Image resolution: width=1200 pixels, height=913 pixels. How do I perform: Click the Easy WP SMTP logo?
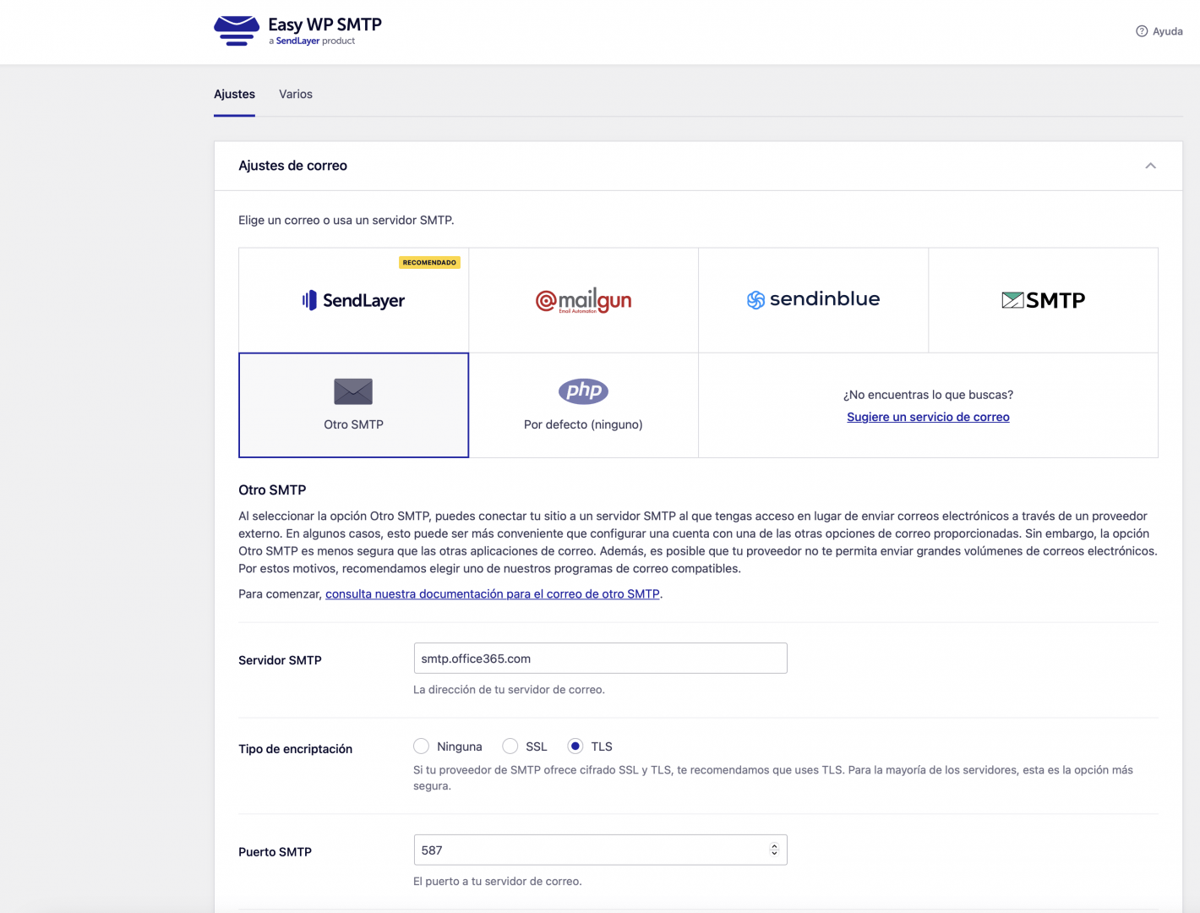[x=297, y=30]
